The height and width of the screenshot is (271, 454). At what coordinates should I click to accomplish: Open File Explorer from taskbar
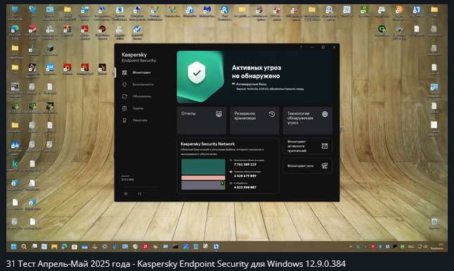click(x=54, y=246)
